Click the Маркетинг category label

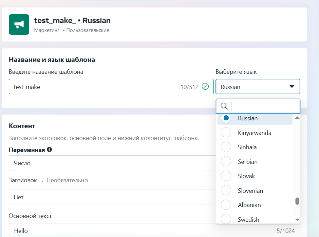click(47, 30)
